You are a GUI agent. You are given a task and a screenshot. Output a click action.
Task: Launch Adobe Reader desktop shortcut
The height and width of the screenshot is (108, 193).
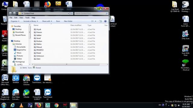pos(5,34)
